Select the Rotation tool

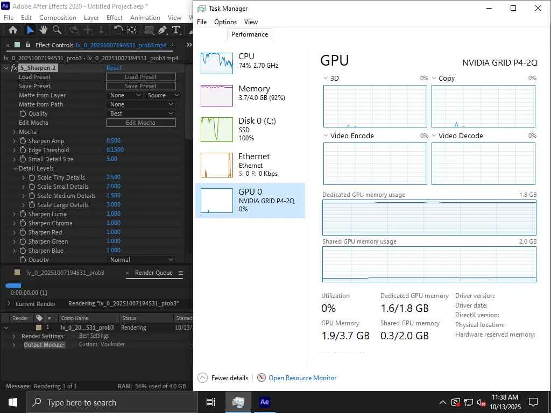coord(118,30)
